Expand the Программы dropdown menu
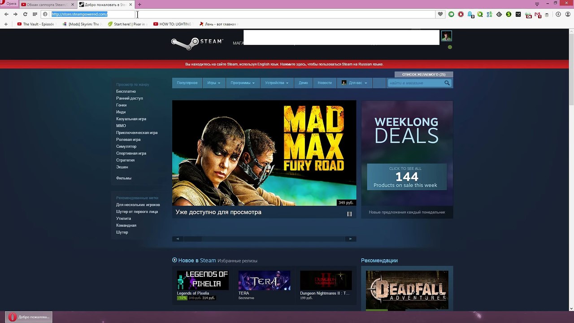 coord(242,83)
